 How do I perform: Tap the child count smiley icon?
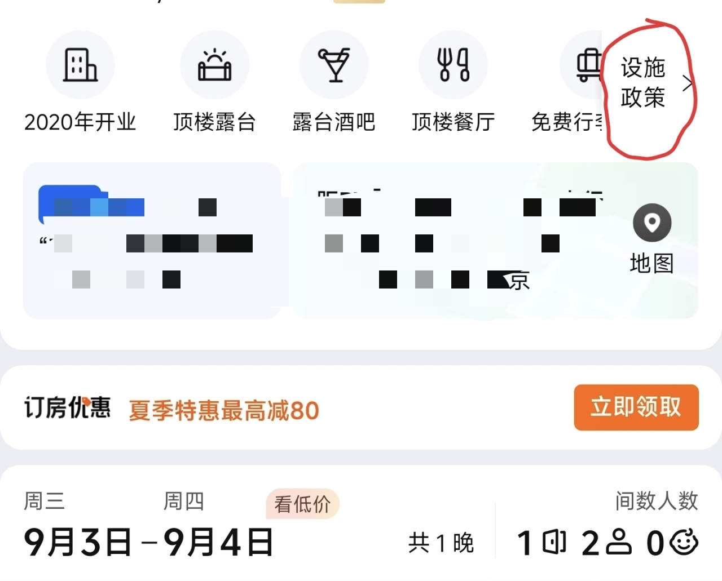(684, 542)
